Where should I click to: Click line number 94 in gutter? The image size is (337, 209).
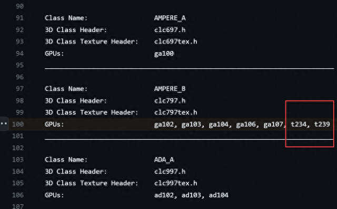(x=20, y=54)
